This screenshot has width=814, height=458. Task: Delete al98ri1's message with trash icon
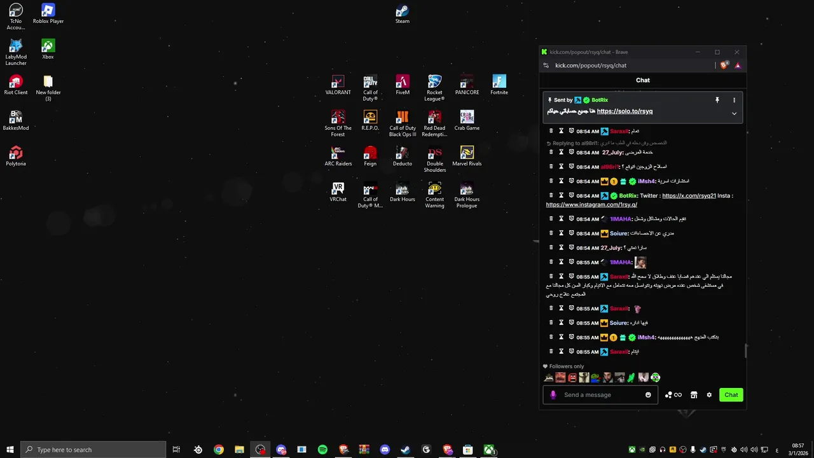(x=551, y=167)
